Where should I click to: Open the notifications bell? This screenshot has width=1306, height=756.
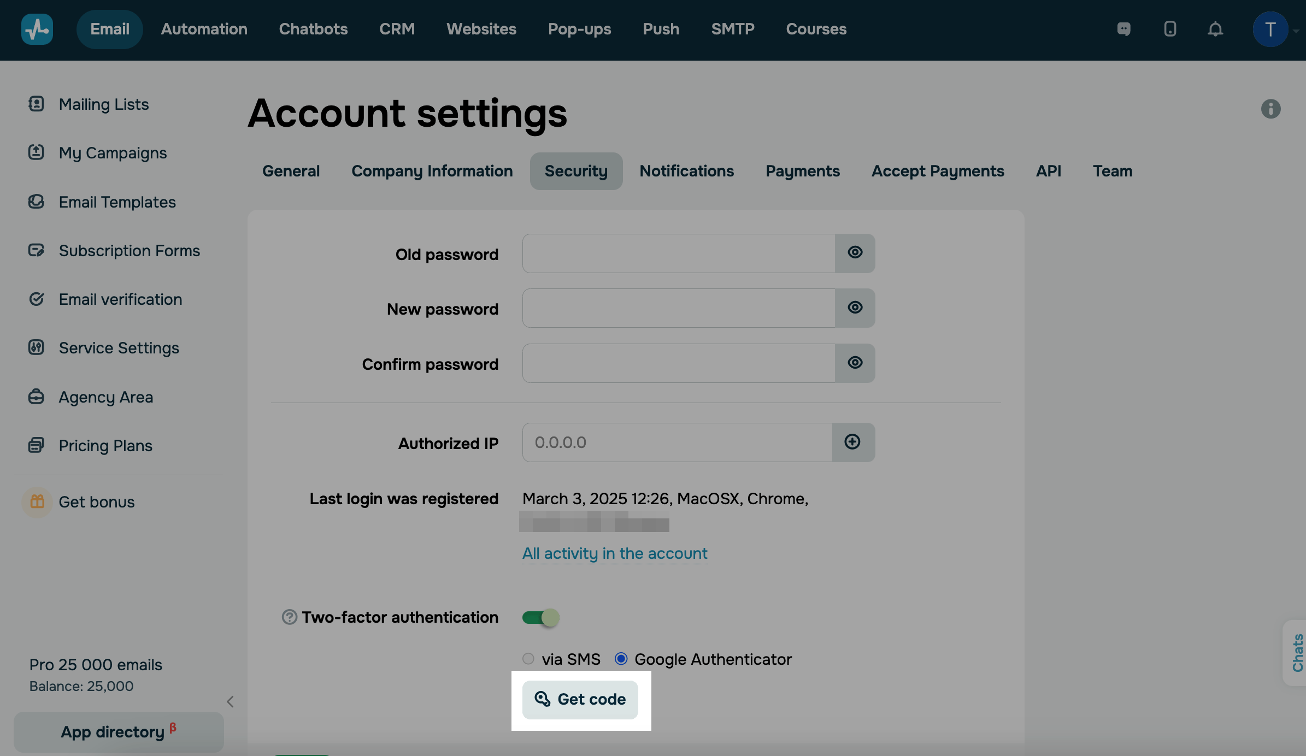pyautogui.click(x=1215, y=29)
